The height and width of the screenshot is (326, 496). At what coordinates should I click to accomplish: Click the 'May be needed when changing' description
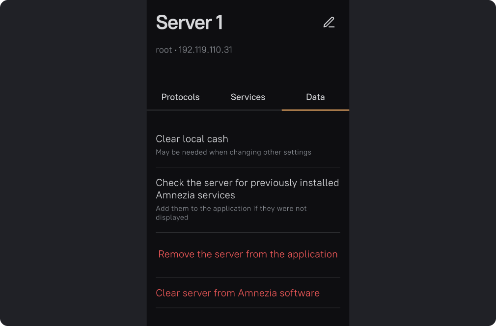pyautogui.click(x=233, y=152)
